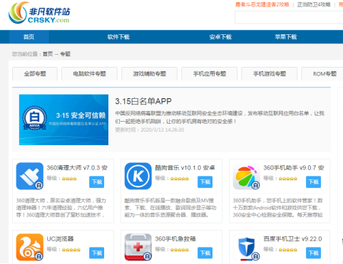The width and height of the screenshot is (343, 264).
Task: Open the UC浏览器 app icon
Action: (30, 247)
